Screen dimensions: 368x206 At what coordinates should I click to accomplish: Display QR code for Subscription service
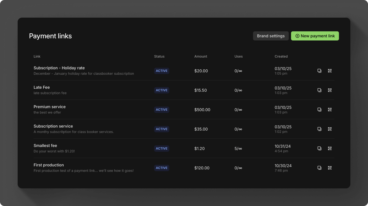[x=330, y=129]
